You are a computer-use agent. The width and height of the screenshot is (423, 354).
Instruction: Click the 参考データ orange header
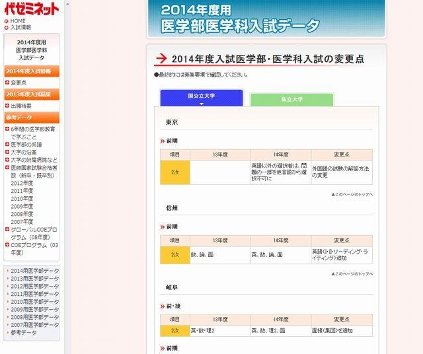(32, 118)
